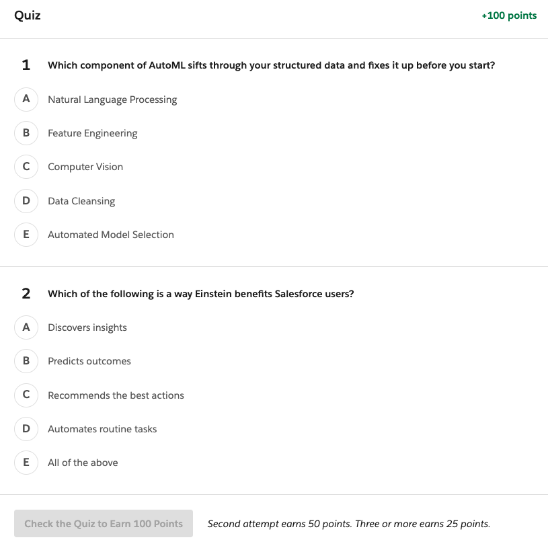Screen dimensions: 548x548
Task: Choose Feature Engineering answer circle B
Action: point(26,132)
